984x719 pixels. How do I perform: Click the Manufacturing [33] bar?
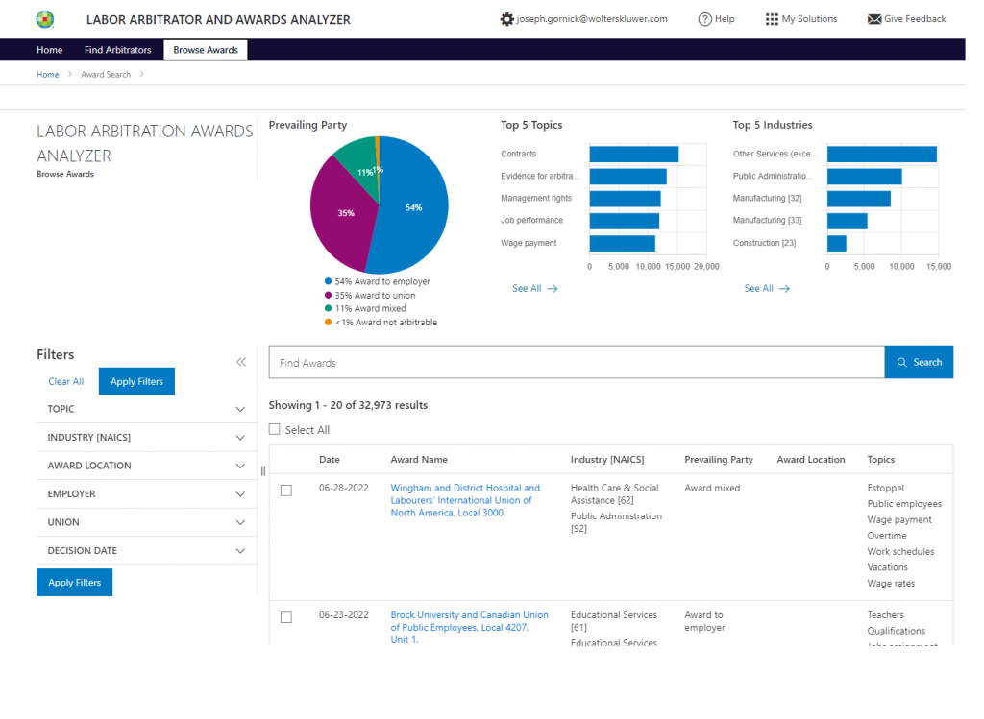tap(848, 222)
